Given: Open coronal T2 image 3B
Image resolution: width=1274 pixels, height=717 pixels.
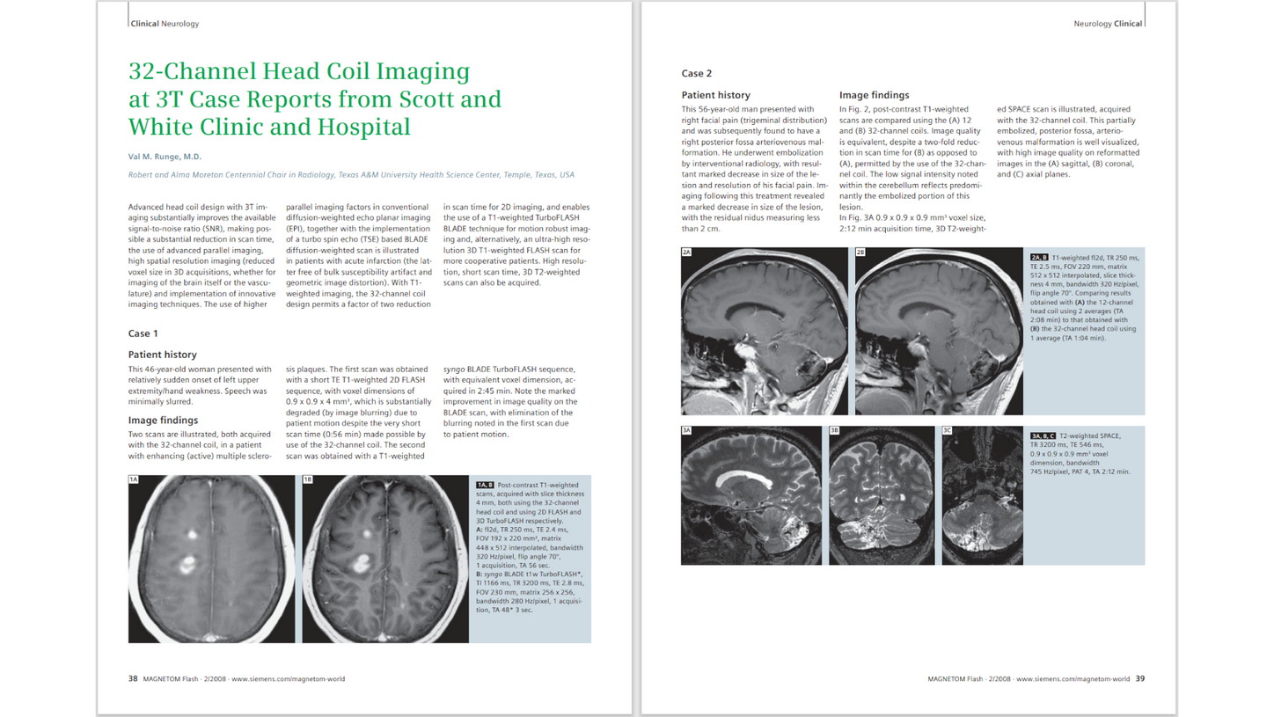Looking at the screenshot, I should pos(882,495).
